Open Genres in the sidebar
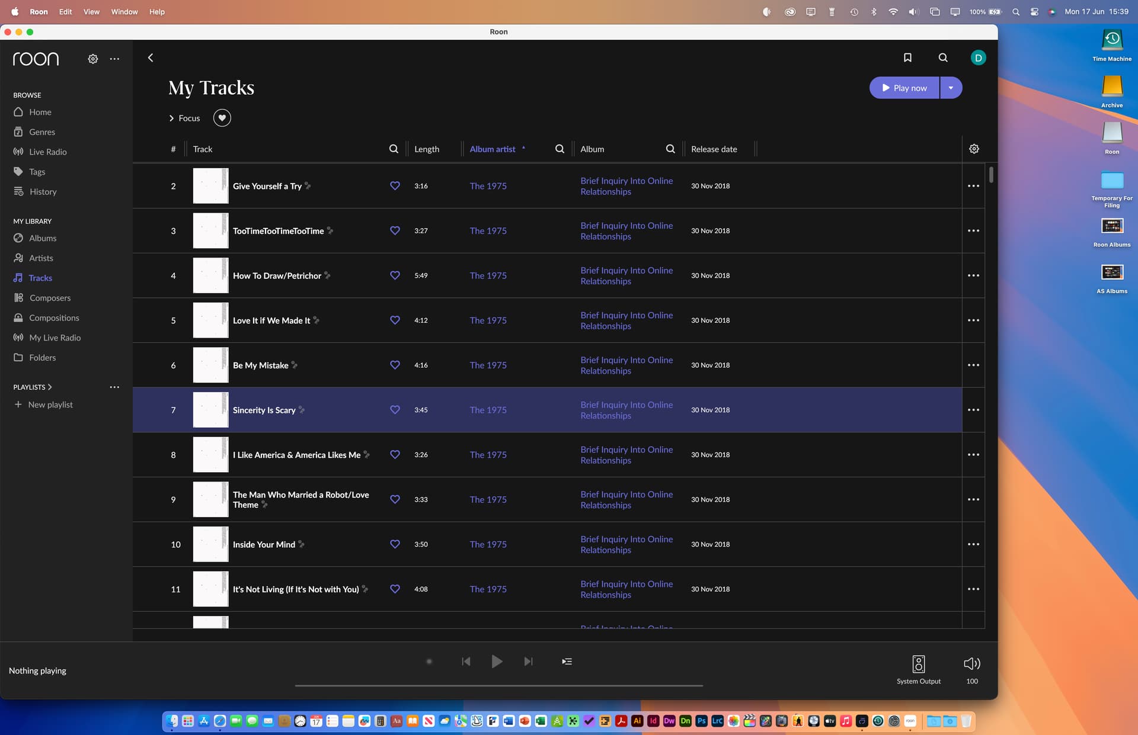Image resolution: width=1138 pixels, height=735 pixels. pyautogui.click(x=42, y=132)
